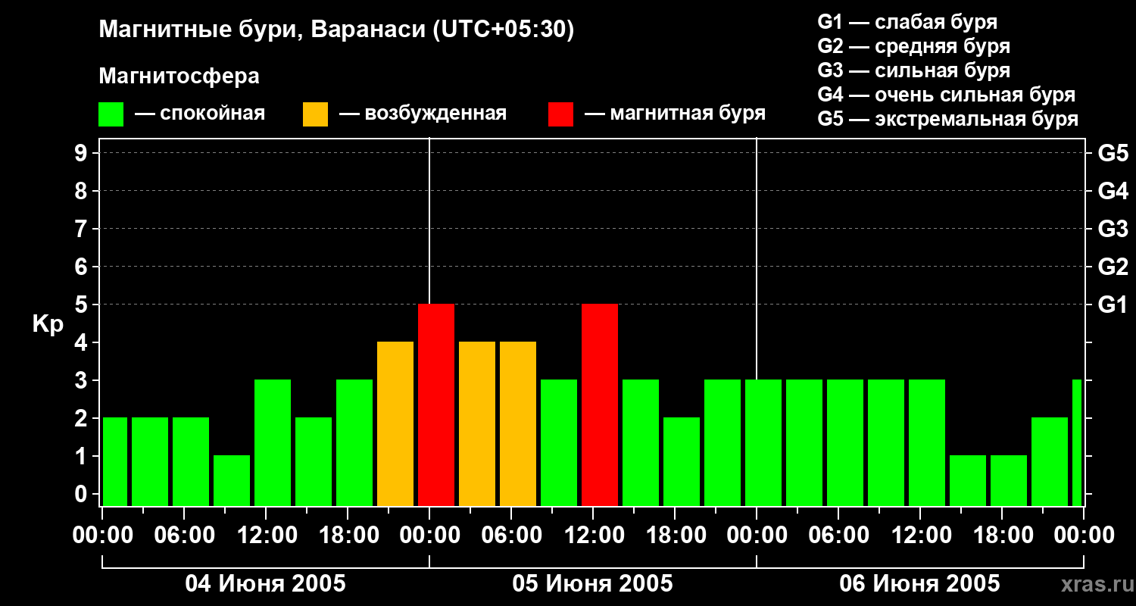Click the orange bar within 04 Июня
1136x606 pixels.
tap(395, 424)
